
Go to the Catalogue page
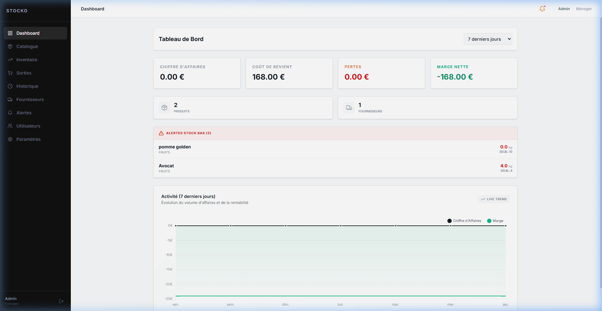[x=35, y=46]
